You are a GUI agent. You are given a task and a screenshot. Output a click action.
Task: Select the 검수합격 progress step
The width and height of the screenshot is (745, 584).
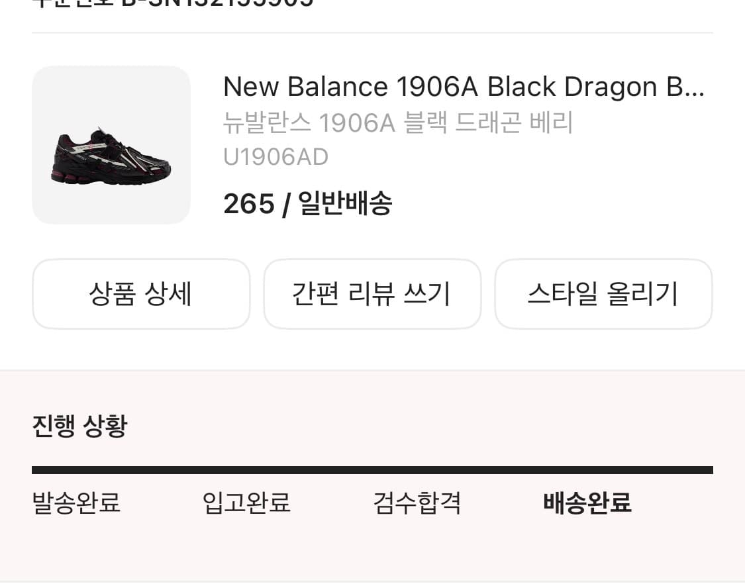pyautogui.click(x=417, y=503)
